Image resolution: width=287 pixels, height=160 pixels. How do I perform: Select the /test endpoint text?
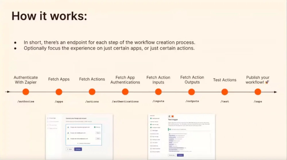click(x=225, y=102)
